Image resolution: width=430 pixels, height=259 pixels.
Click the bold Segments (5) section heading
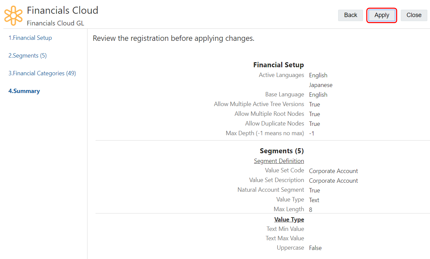(x=282, y=151)
